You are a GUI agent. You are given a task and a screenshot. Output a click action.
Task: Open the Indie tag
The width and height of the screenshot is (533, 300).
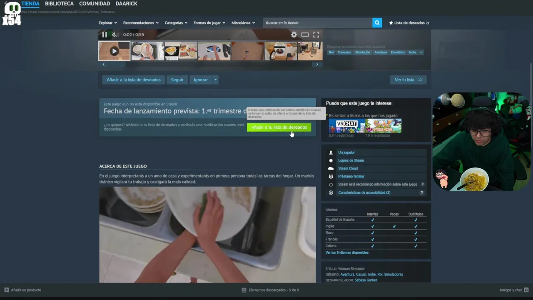pyautogui.click(x=412, y=52)
